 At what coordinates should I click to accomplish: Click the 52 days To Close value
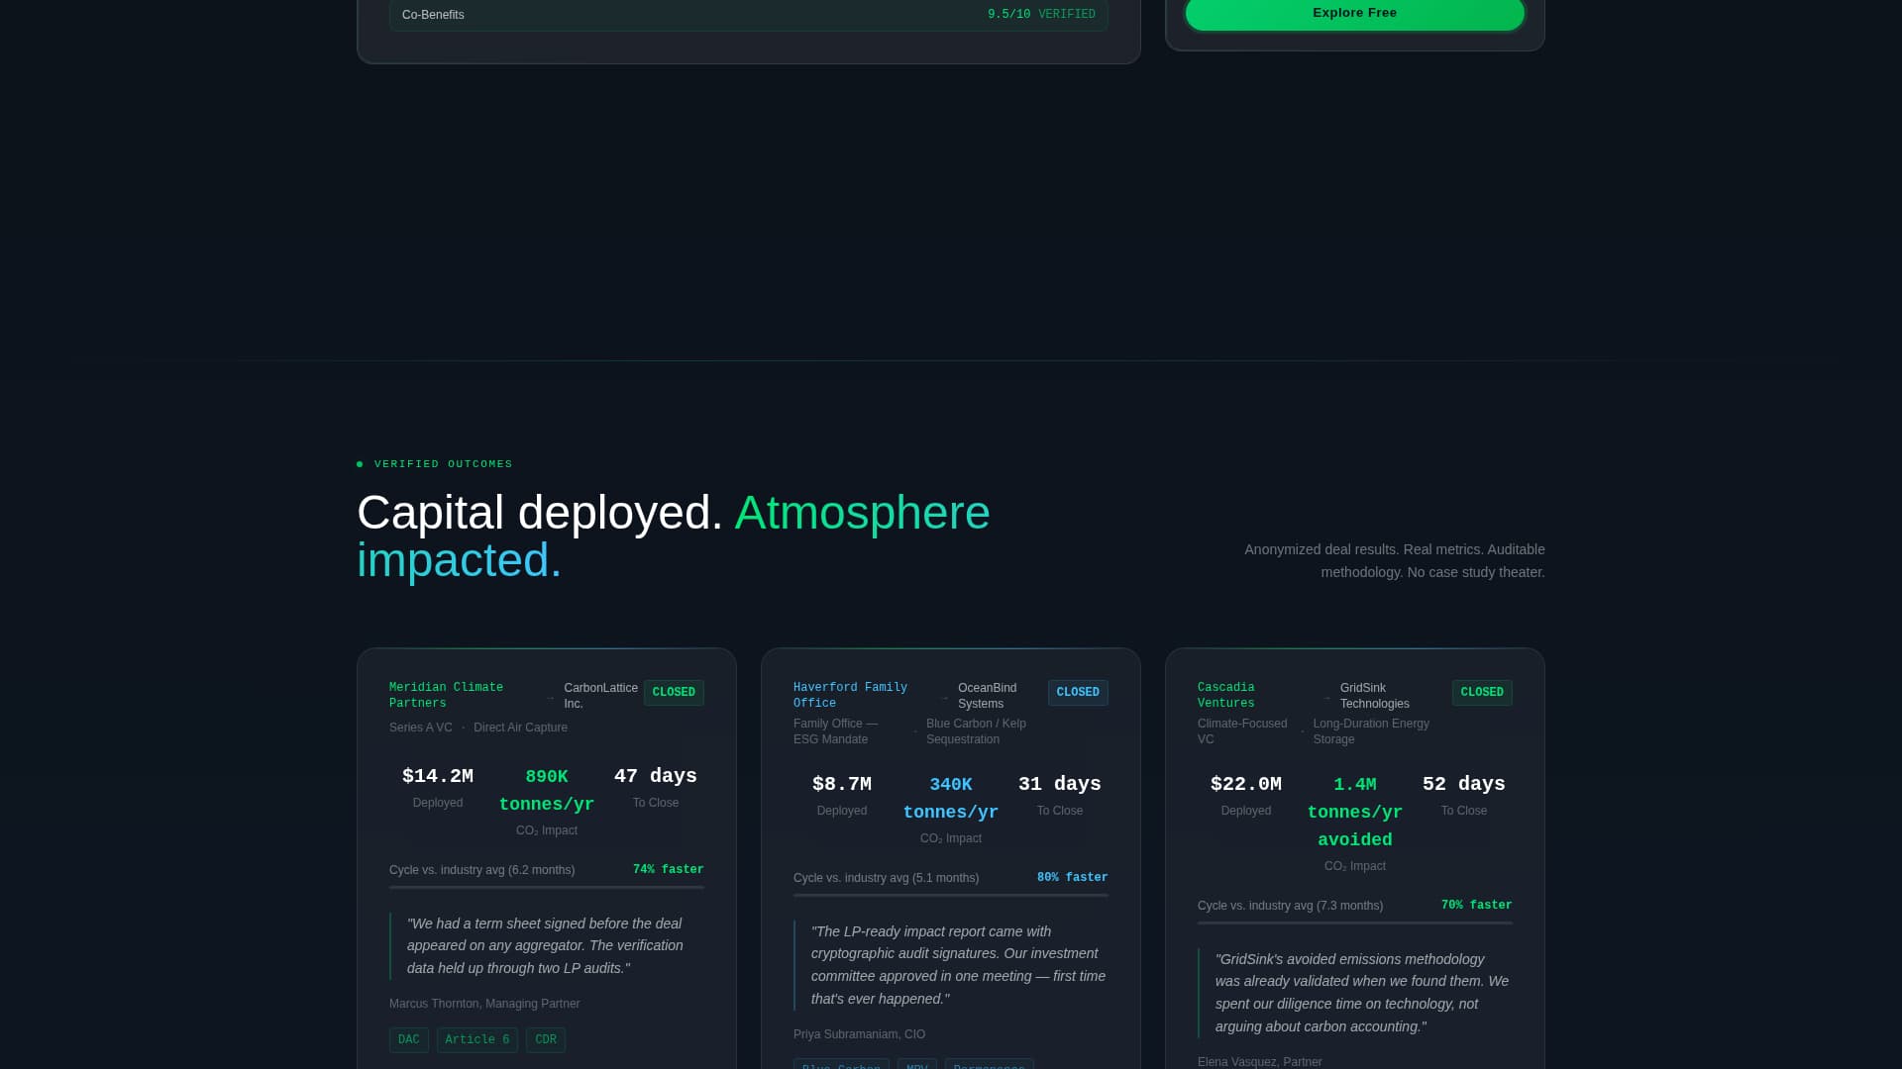[1464, 784]
